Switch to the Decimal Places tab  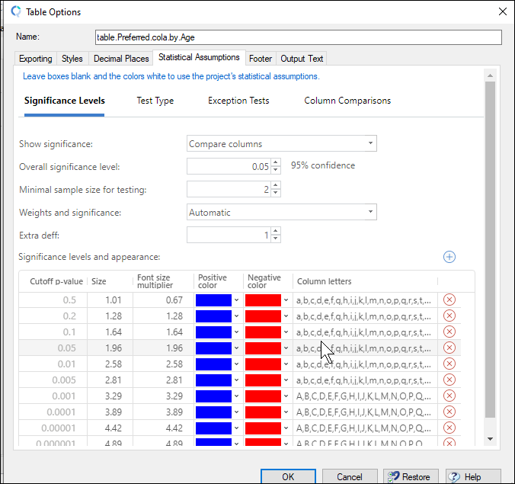pyautogui.click(x=120, y=59)
